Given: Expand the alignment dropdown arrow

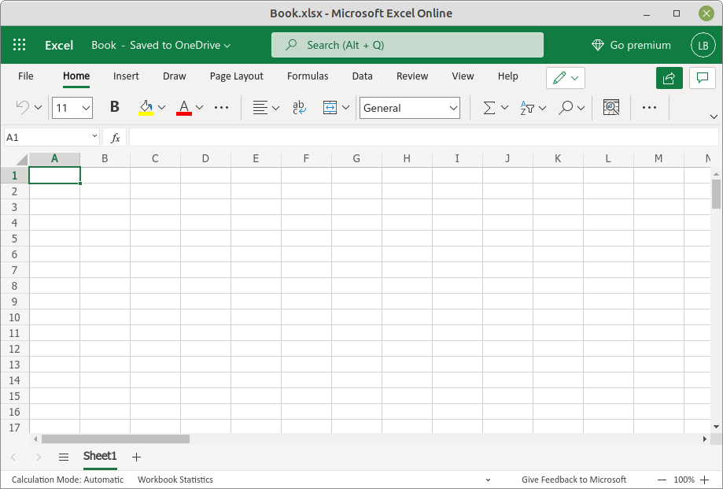Looking at the screenshot, I should coord(275,108).
